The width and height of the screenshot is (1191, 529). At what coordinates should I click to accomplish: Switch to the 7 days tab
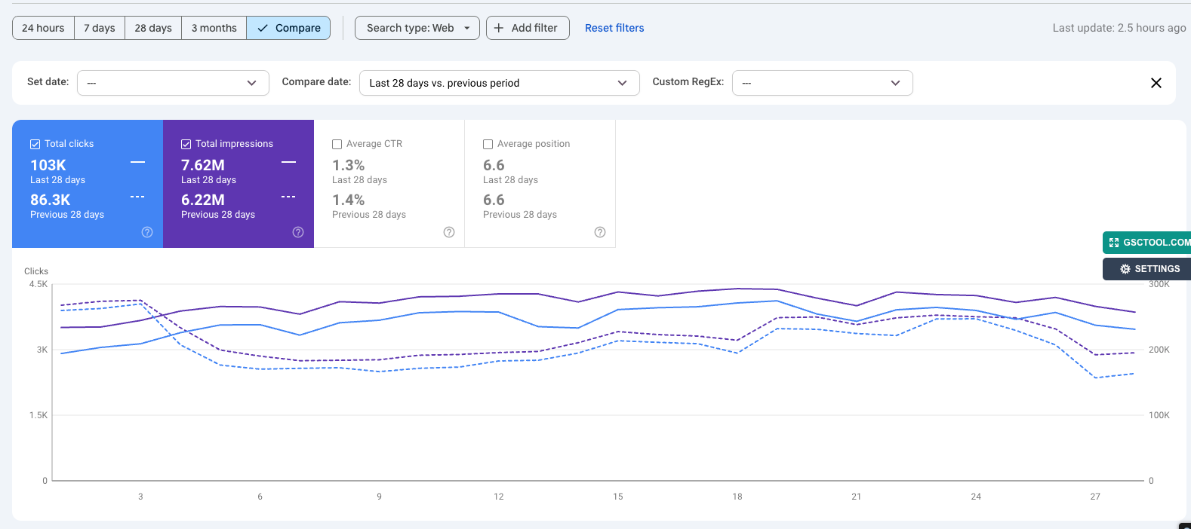click(100, 28)
